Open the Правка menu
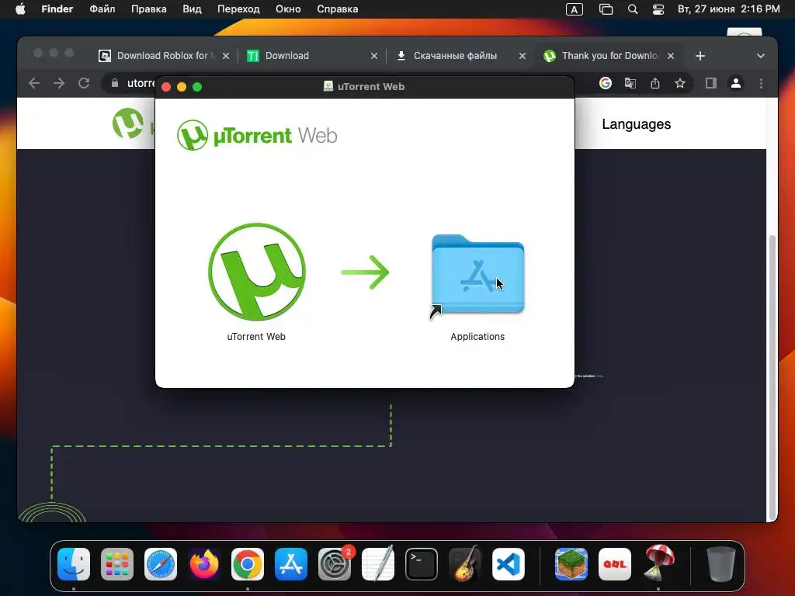The image size is (795, 596). click(148, 9)
